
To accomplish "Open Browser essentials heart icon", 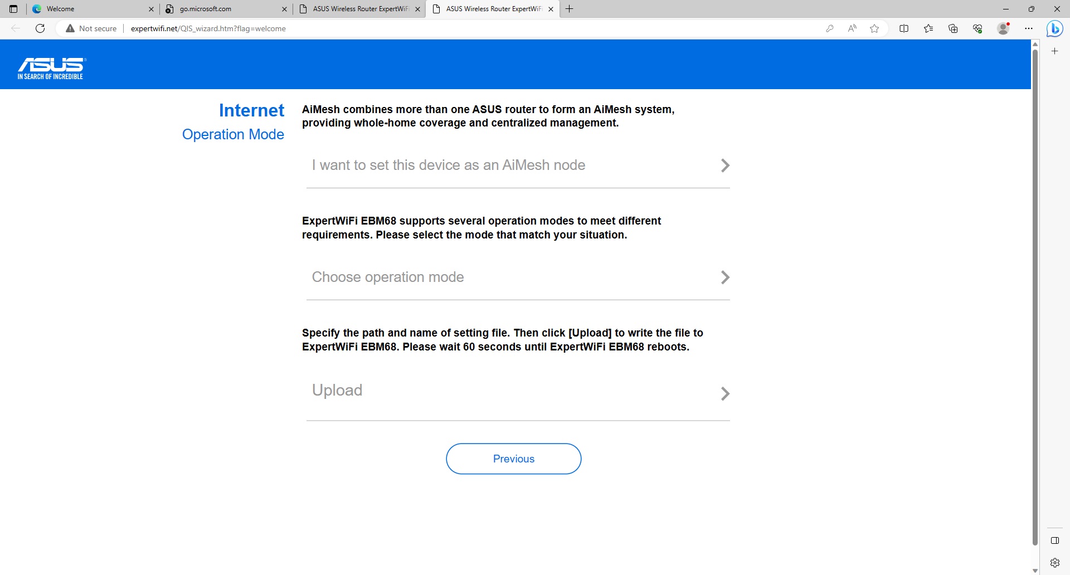I will [977, 28].
